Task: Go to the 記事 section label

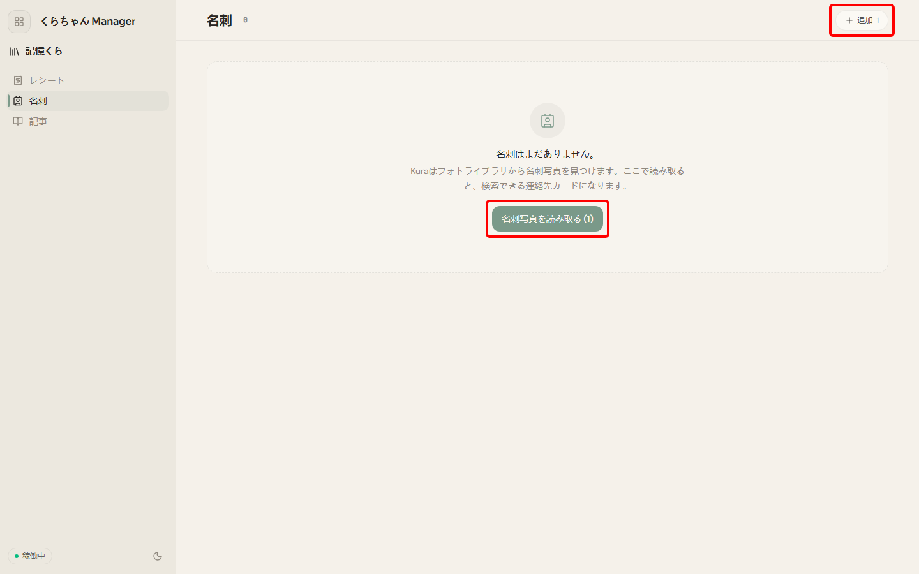Action: point(38,121)
